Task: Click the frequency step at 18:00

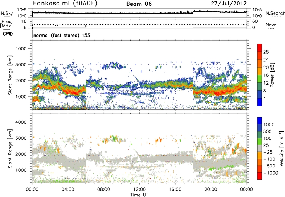Action: (193, 26)
